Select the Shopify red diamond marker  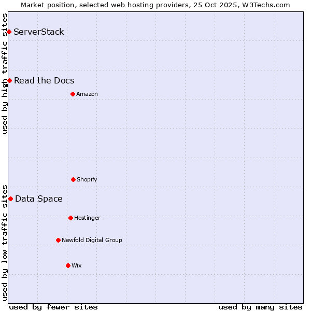click(73, 179)
